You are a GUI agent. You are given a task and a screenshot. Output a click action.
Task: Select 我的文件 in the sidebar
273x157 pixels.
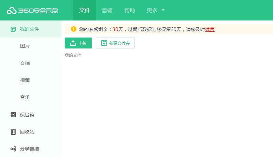[x=31, y=29]
